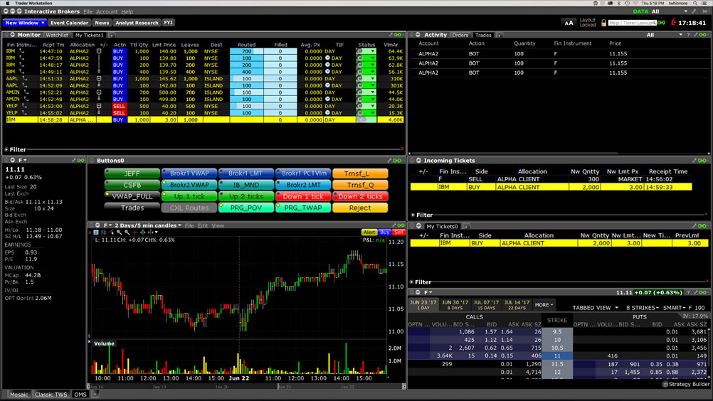Toggle the chart Alert button
This screenshot has height=401, width=713.
[369, 232]
